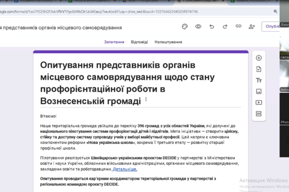This screenshot has height=192, width=289.
Task: Click the form title heading to edit it
Action: pos(127,83)
